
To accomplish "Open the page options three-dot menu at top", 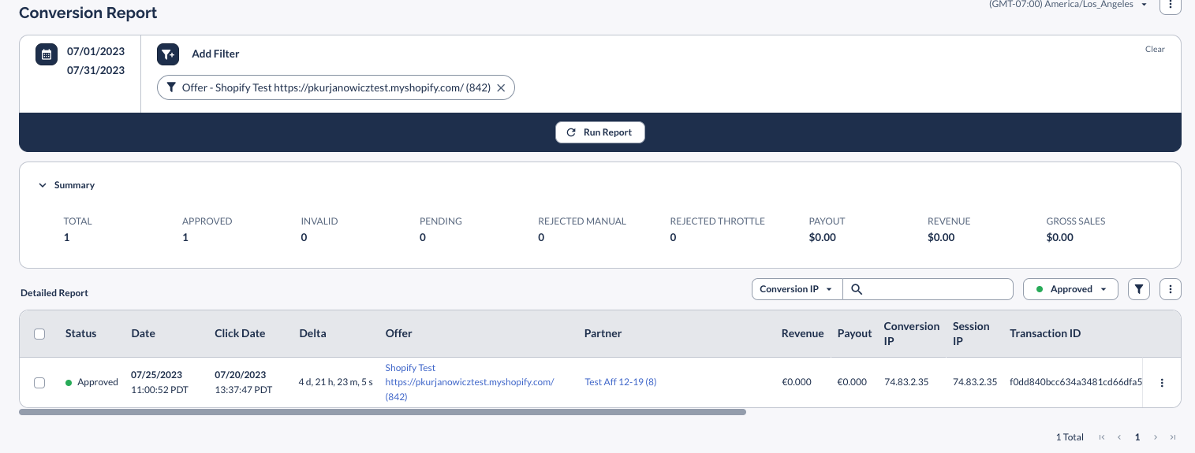I will [1170, 5].
